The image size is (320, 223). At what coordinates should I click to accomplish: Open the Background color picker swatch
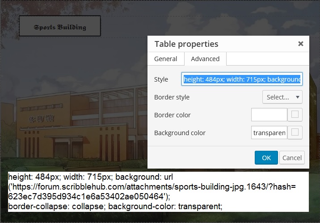295,132
